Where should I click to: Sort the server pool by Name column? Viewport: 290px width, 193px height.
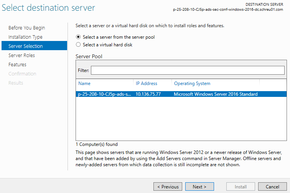click(x=84, y=83)
